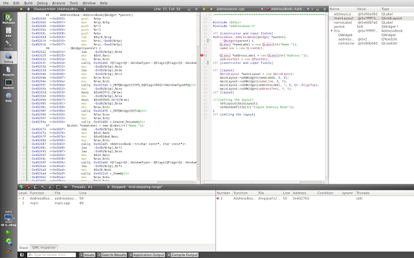The image size is (414, 258).
Task: Select the nameLine variable under this
Action: click(371, 43)
